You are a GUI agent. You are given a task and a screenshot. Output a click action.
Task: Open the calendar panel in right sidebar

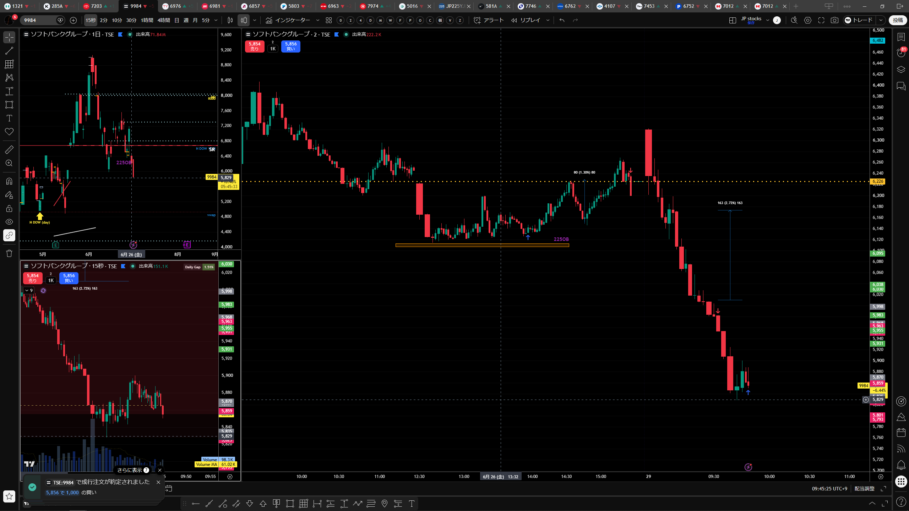tap(901, 432)
